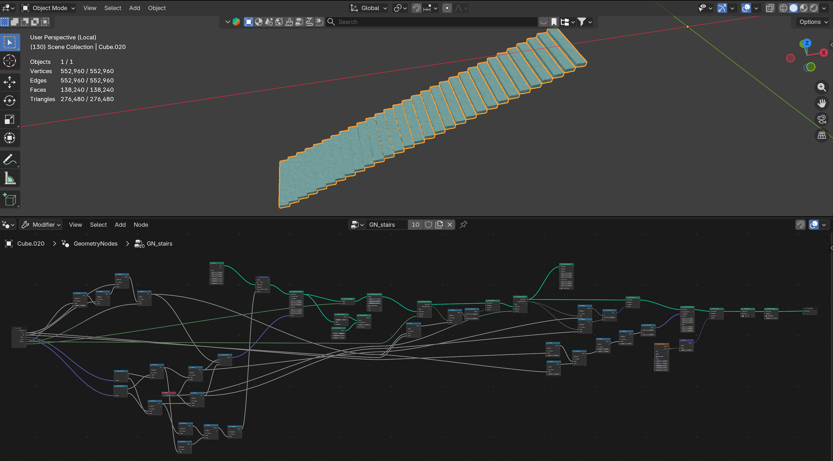Select the Add Cube tool
The image size is (833, 461).
(10, 200)
